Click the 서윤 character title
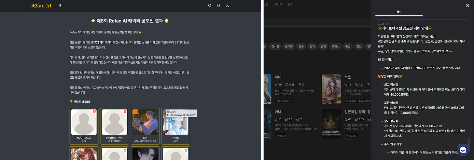This screenshot has width=474, height=160. point(348,77)
